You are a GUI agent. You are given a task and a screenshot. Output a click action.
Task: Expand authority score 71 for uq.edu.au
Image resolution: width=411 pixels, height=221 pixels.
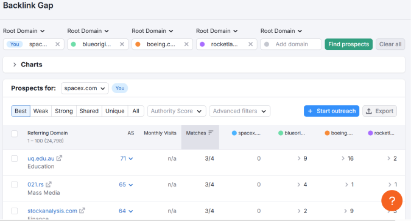(x=127, y=159)
